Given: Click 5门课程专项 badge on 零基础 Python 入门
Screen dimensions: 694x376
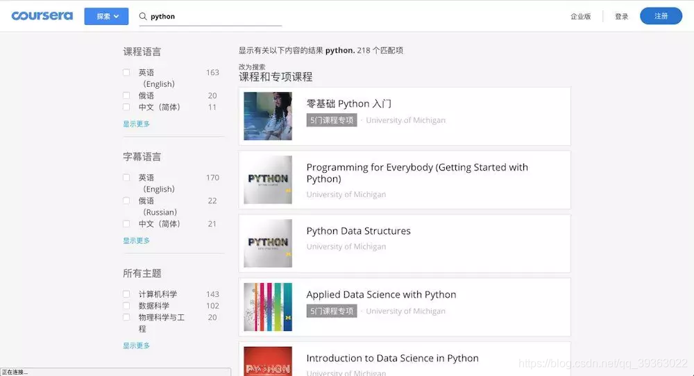Looking at the screenshot, I should (x=332, y=120).
